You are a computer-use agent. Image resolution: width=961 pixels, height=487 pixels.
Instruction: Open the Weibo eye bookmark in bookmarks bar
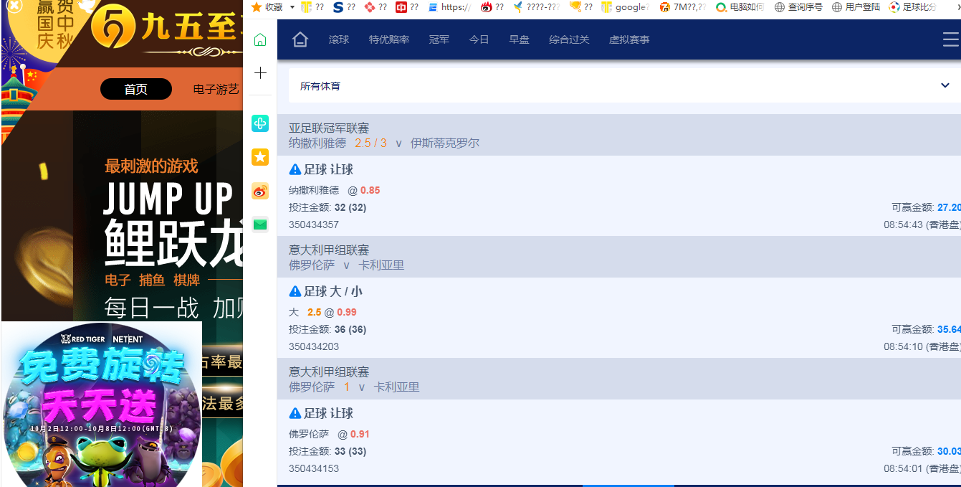[x=492, y=7]
